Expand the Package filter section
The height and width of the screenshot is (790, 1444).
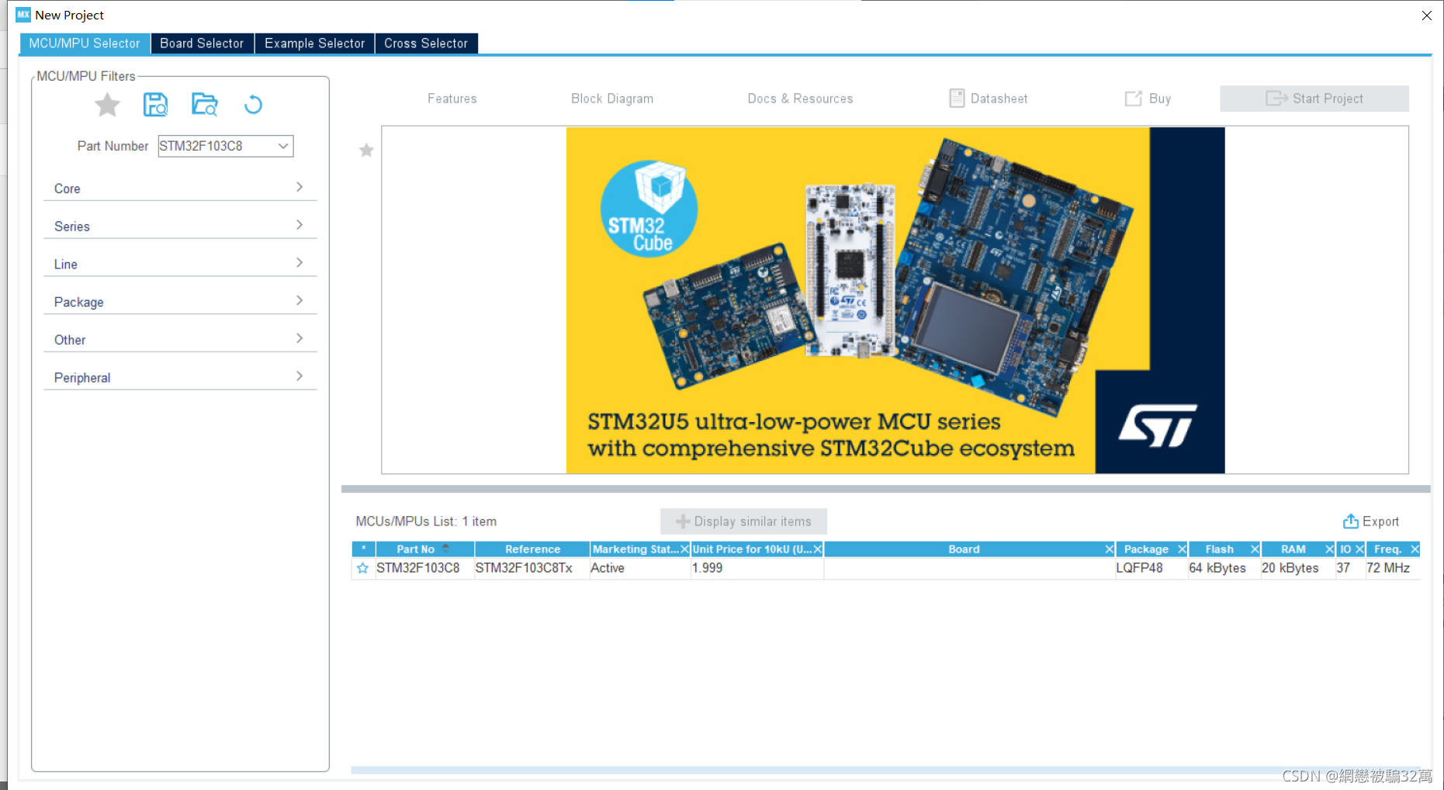click(x=180, y=302)
